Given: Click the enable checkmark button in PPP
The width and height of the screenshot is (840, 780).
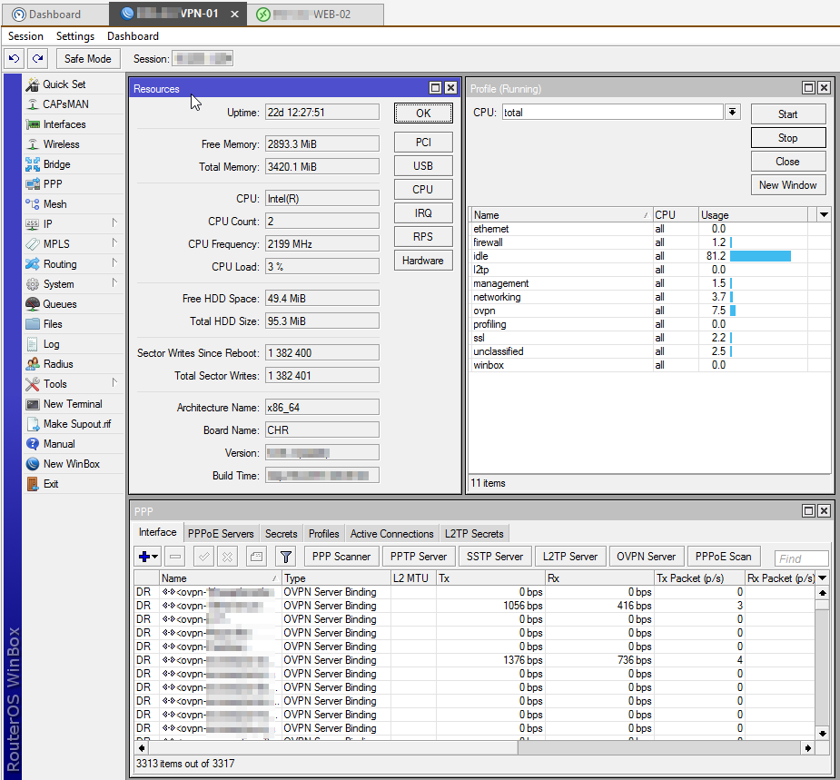Looking at the screenshot, I should [x=203, y=557].
